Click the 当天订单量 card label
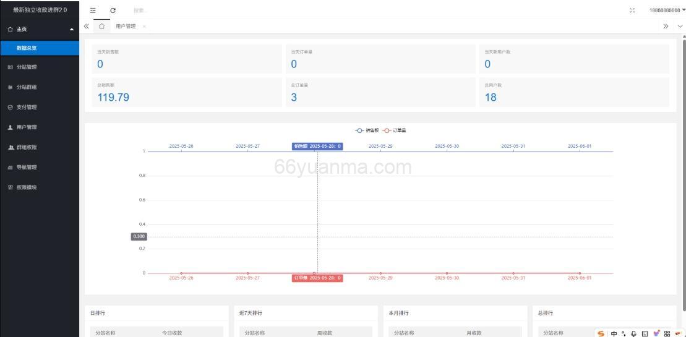The image size is (686, 337). coord(302,51)
